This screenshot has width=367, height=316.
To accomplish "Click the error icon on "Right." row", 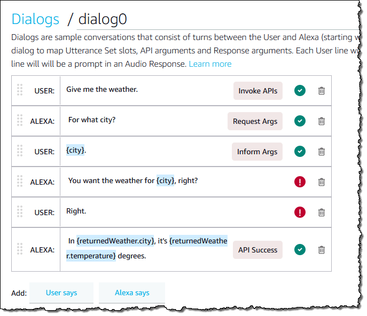I will 300,212.
